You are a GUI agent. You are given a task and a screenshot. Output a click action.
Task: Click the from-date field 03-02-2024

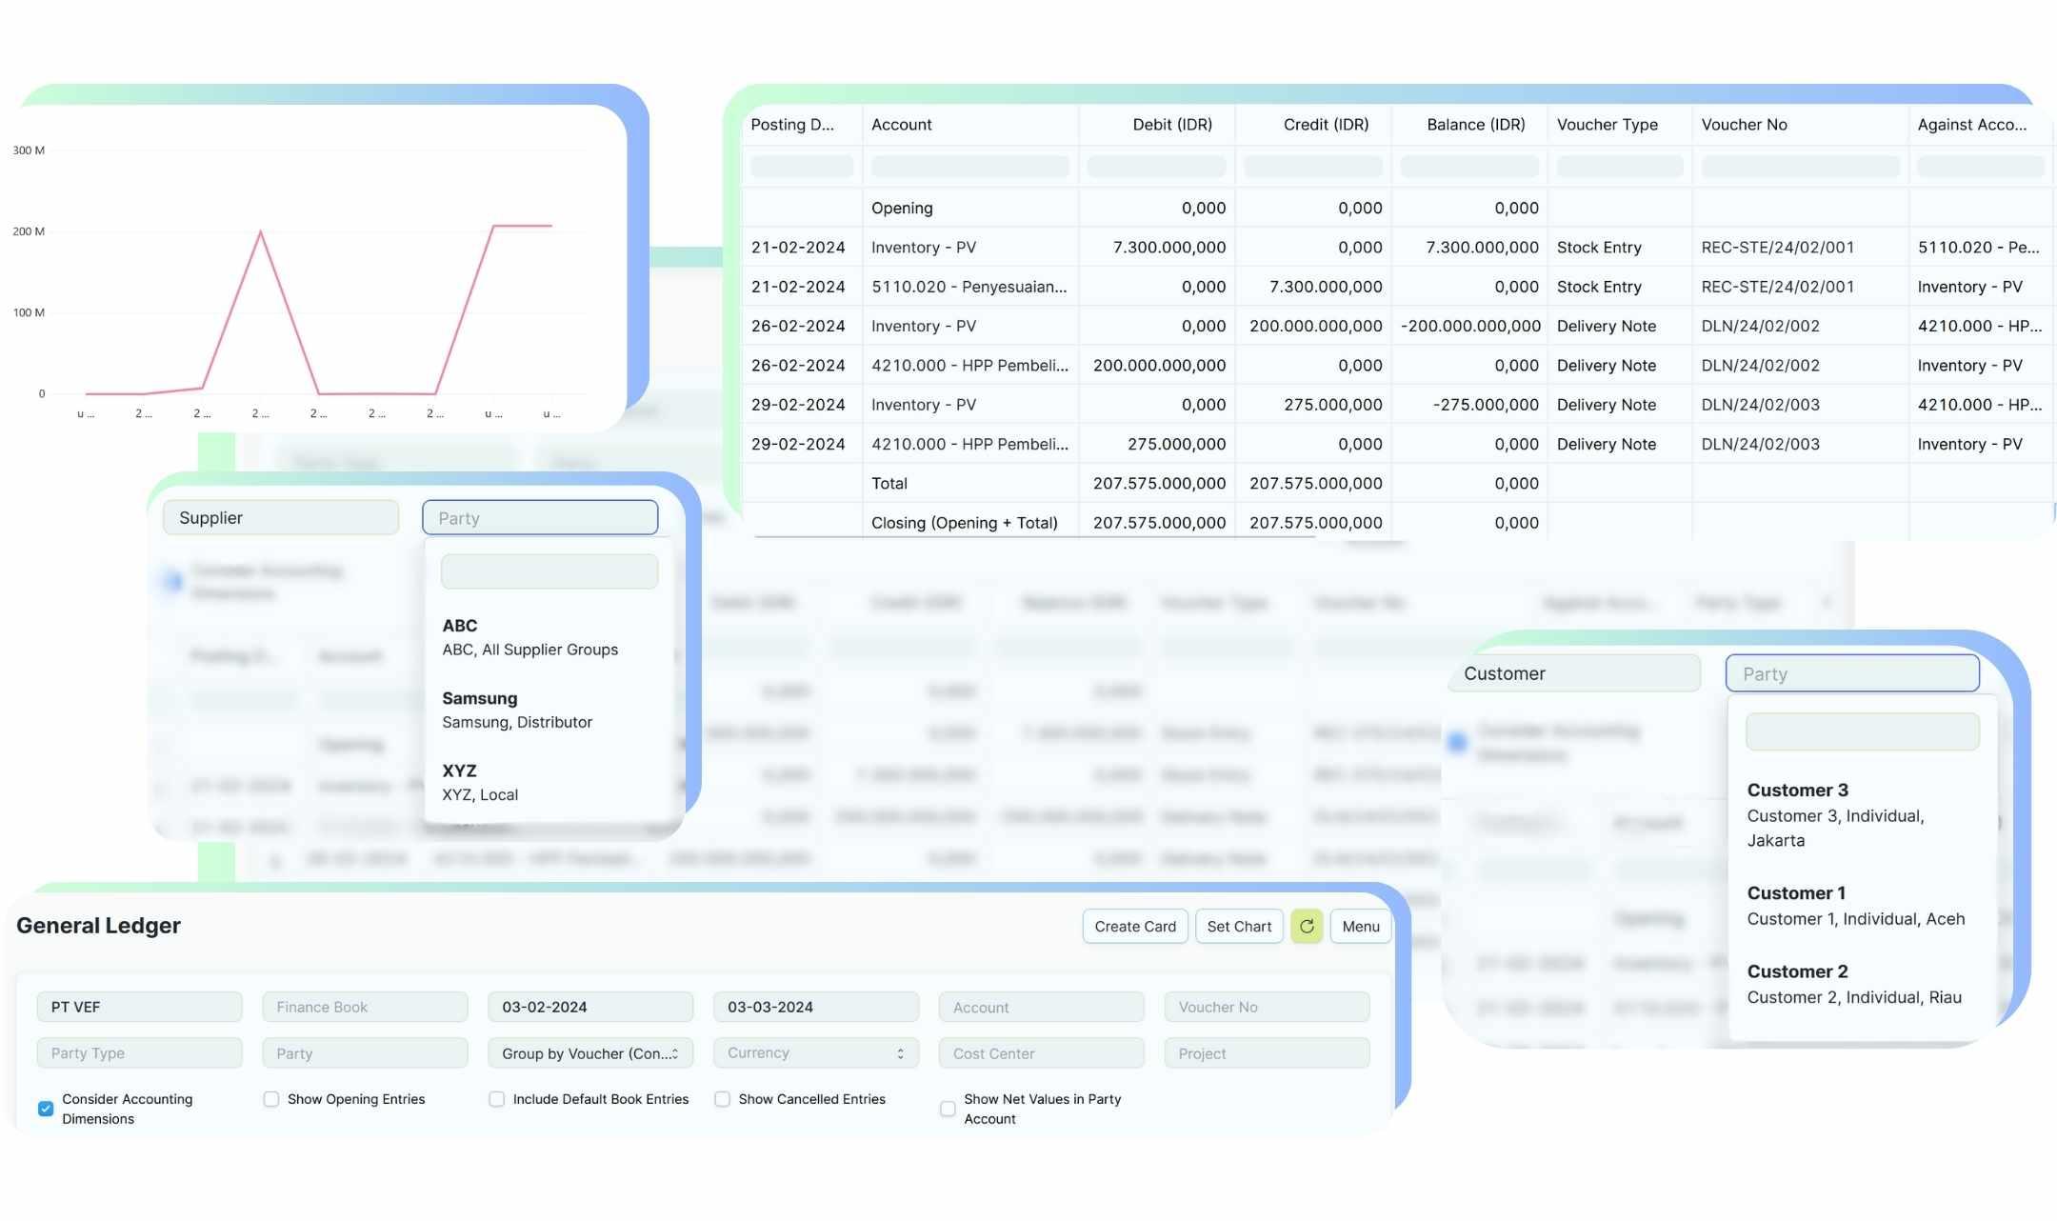(589, 1007)
